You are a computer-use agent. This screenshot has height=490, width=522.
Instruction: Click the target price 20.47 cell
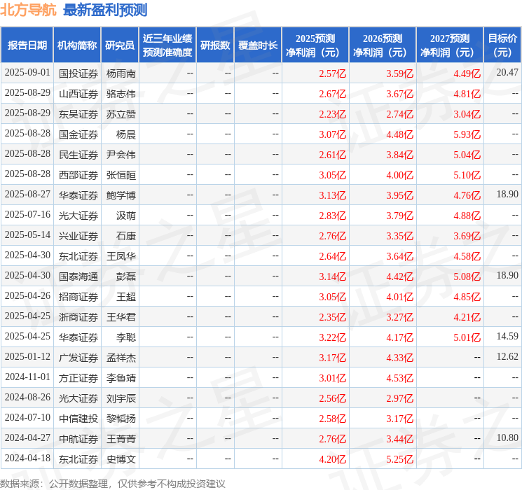(x=507, y=73)
